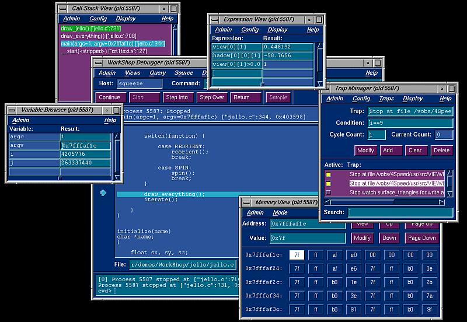Open the Mode menu in Memory View
The width and height of the screenshot is (467, 322).
point(280,213)
